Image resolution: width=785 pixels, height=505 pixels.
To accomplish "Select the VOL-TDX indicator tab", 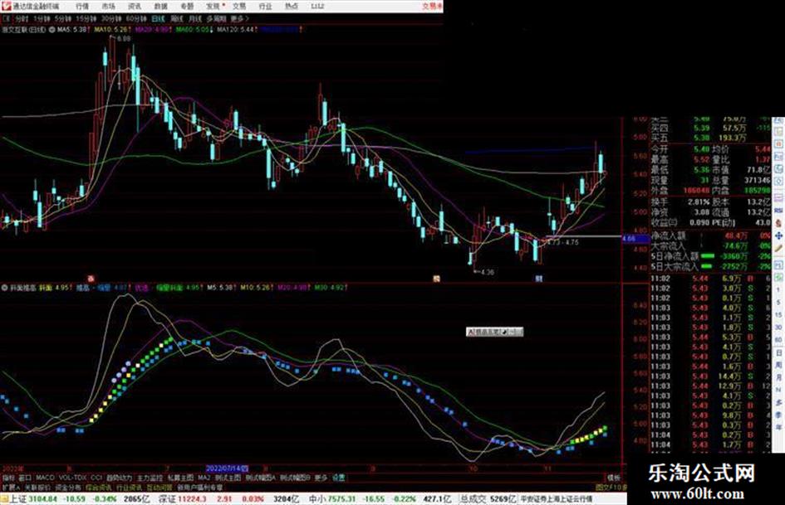I will coord(73,478).
